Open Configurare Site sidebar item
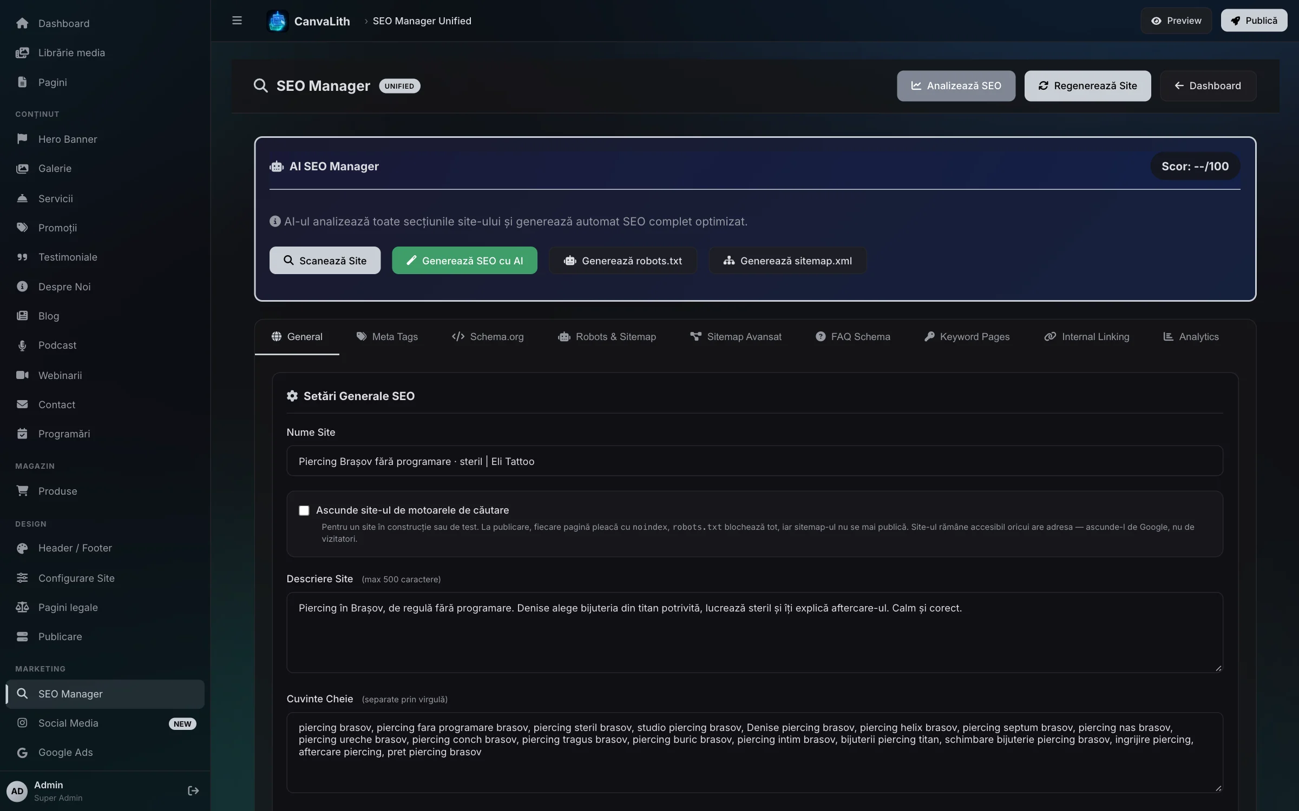Screen dimensions: 1299x811 click(105, 578)
